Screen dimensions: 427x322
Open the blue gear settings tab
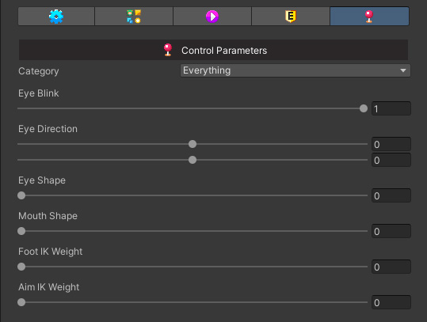56,17
